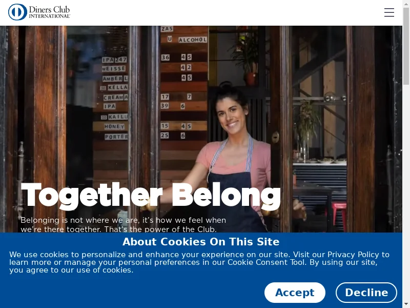Click the About Cookies On This Site heading
410x308 pixels.
point(201,241)
